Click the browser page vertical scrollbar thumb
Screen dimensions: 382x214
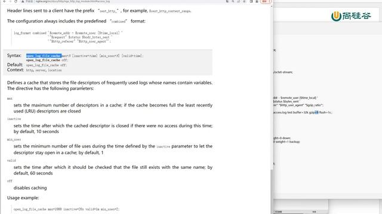coord(272,191)
